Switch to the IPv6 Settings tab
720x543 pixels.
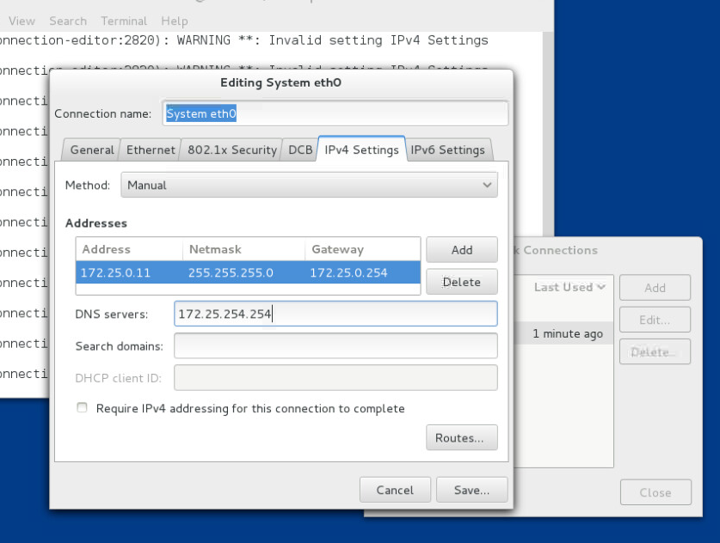point(447,150)
